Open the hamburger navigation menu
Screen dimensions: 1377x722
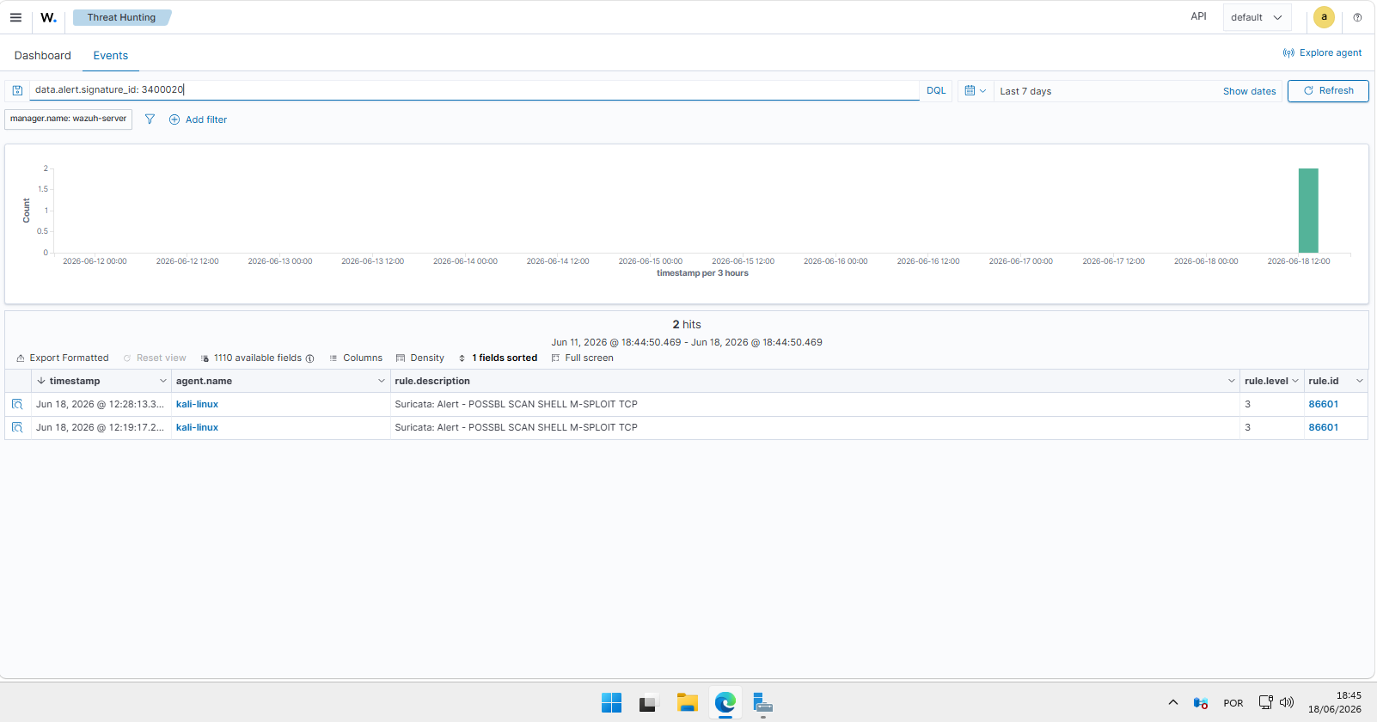pos(15,17)
